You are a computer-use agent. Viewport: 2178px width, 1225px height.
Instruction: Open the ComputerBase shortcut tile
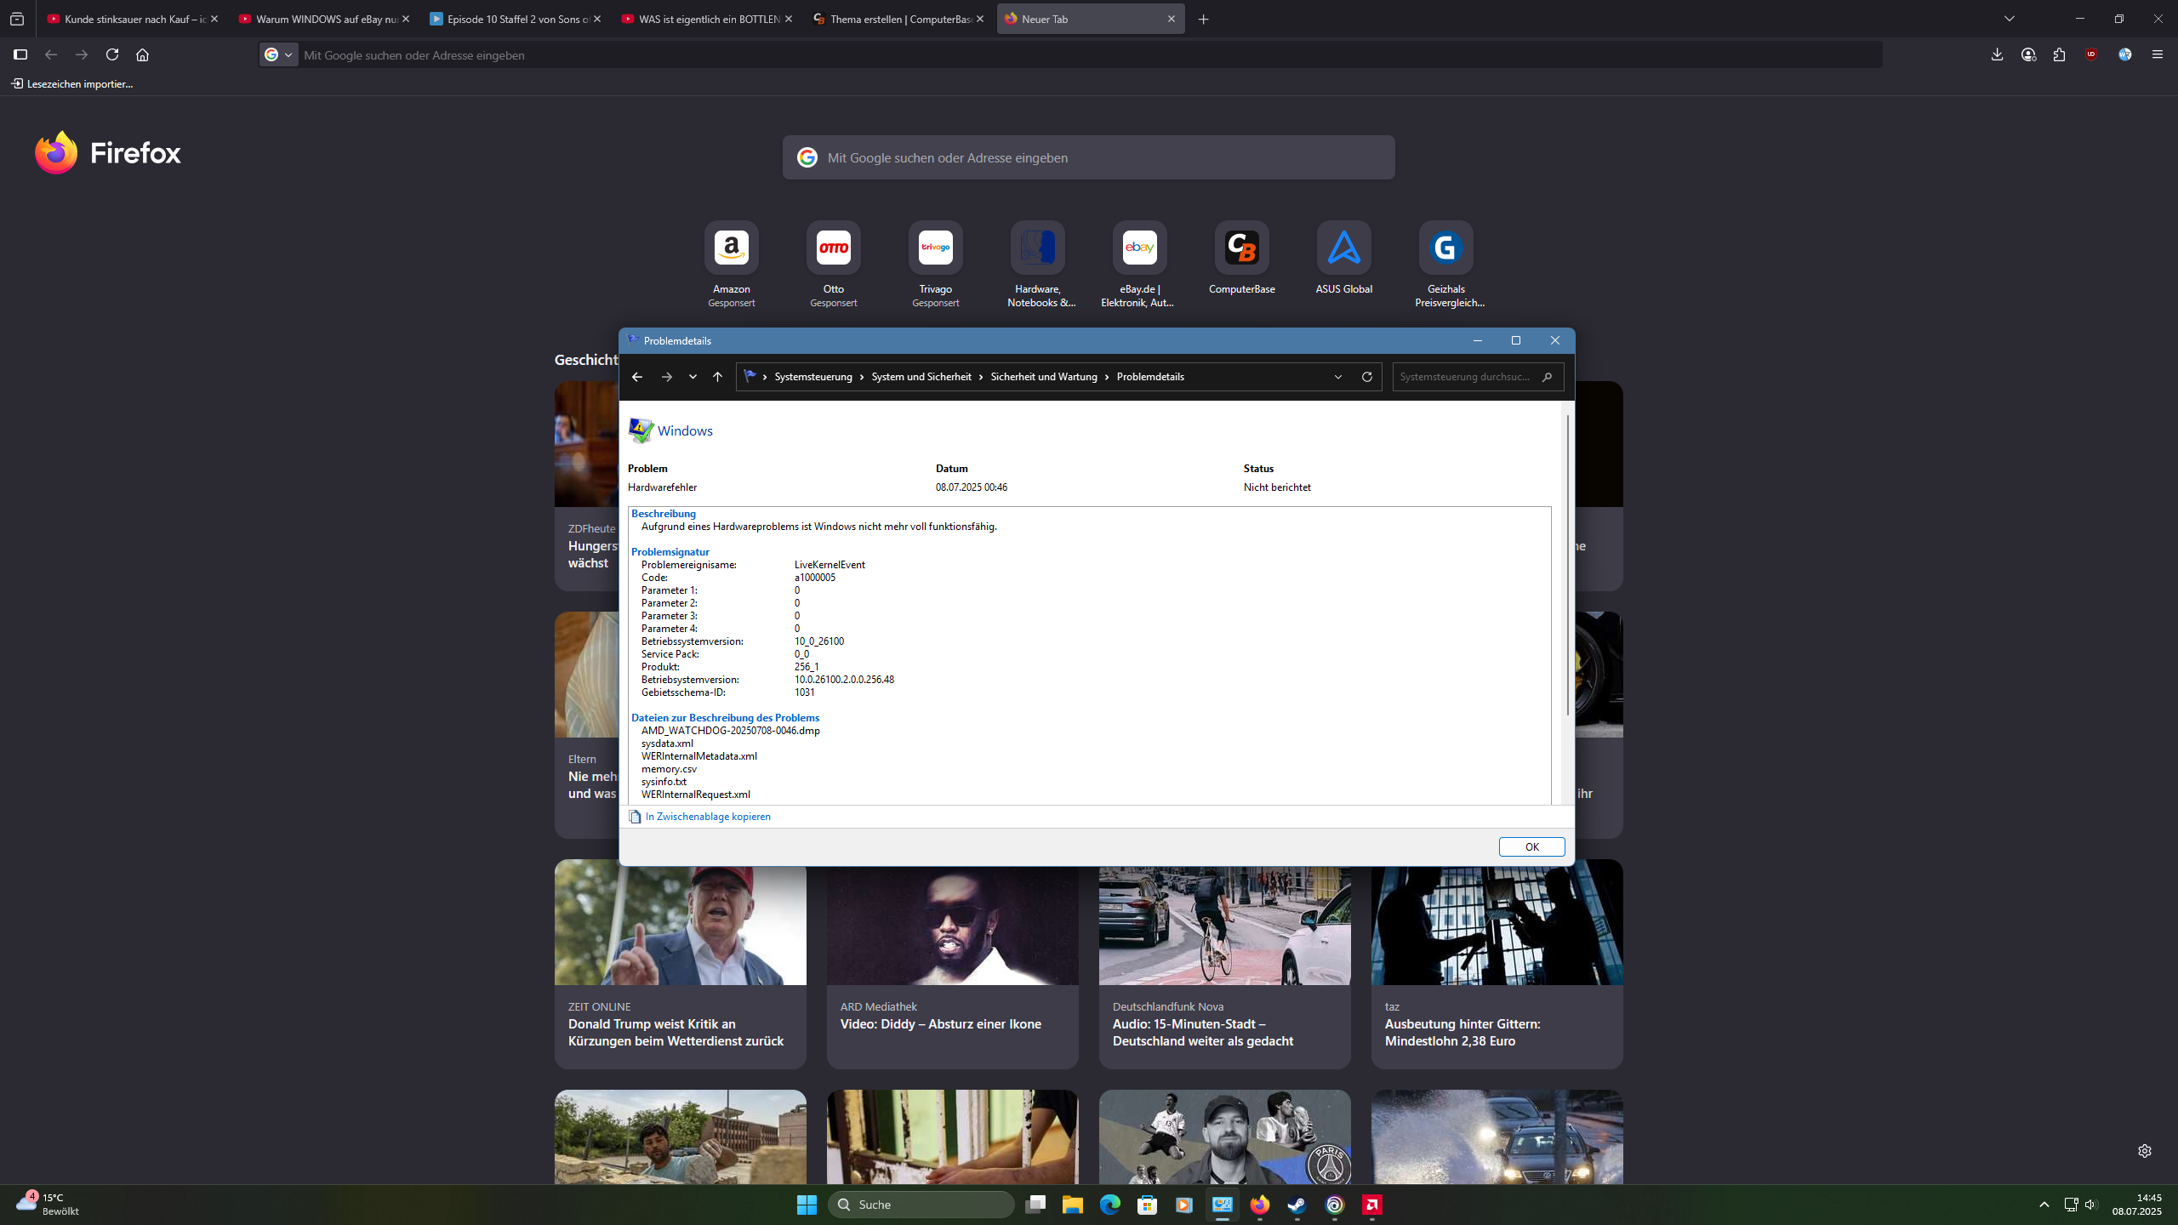(1241, 248)
